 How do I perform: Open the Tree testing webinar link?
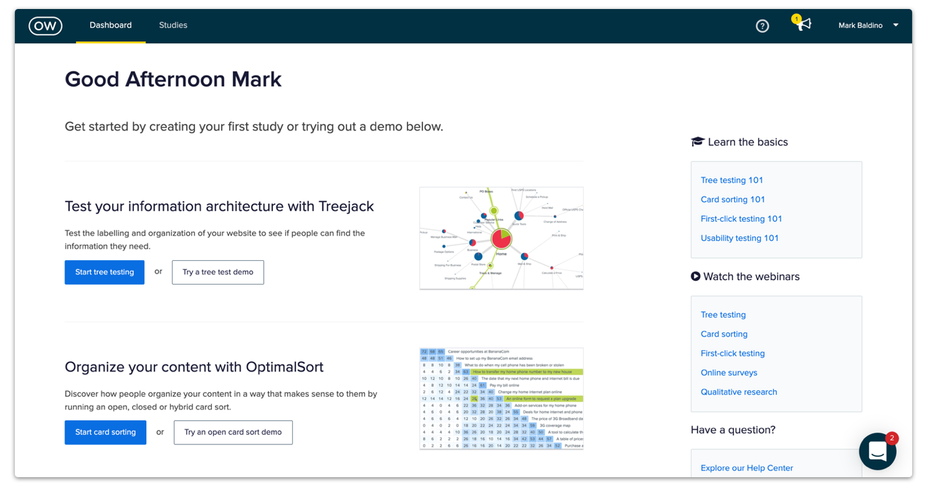pyautogui.click(x=723, y=315)
